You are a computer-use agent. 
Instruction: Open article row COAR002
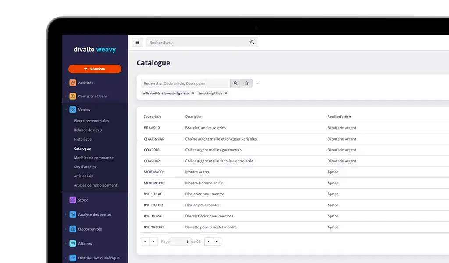click(295, 161)
